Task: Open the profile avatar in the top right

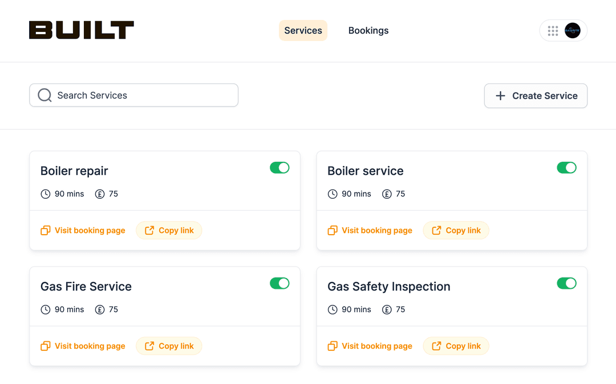Action: click(x=572, y=31)
